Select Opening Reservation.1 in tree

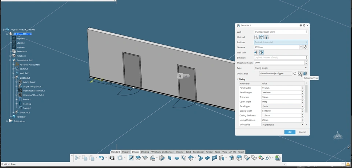(x=34, y=91)
